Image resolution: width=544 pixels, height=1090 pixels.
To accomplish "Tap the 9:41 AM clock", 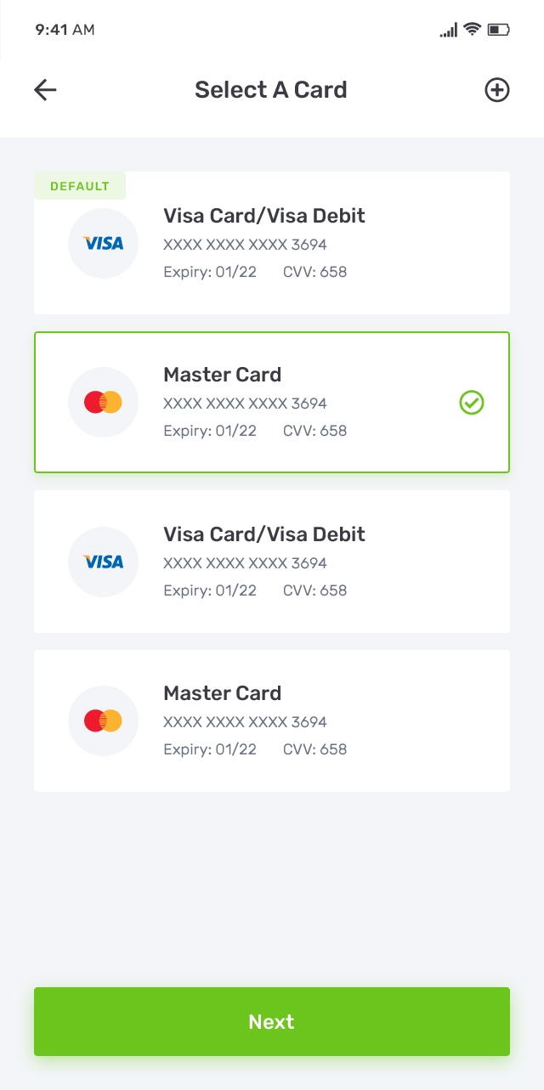I will pos(65,30).
